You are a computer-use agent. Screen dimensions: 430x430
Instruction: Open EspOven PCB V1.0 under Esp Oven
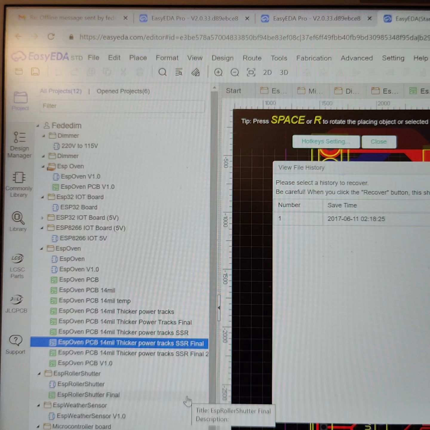(87, 187)
